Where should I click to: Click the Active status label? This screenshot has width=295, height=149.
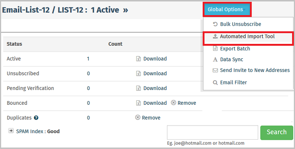pos(14,59)
